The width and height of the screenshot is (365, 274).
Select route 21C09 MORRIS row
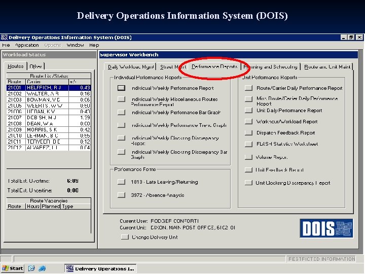coord(49,130)
